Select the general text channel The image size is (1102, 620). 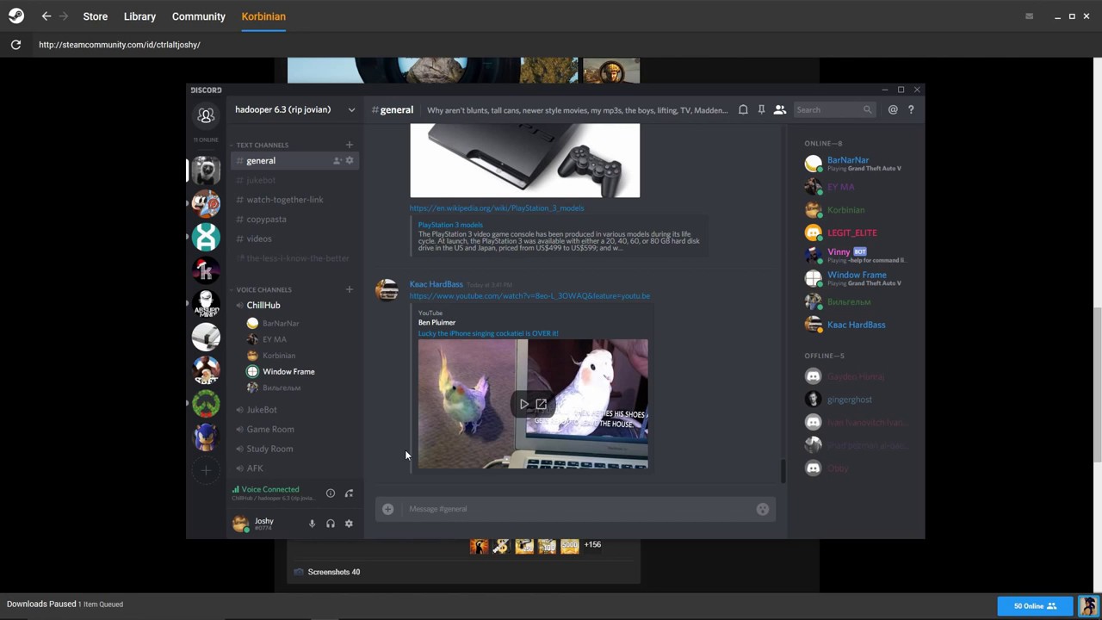(x=295, y=161)
